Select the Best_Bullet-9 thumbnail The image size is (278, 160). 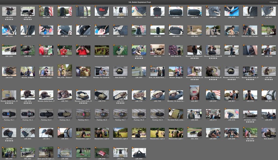click(x=269, y=133)
